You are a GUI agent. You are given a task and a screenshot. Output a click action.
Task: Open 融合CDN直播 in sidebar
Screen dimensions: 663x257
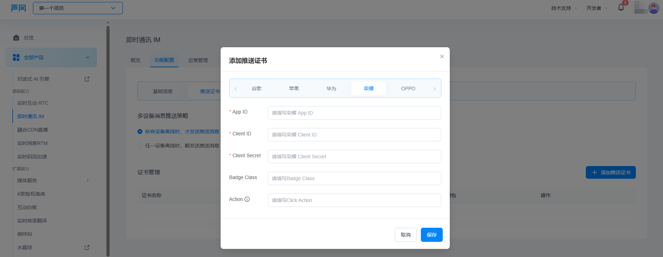pyautogui.click(x=32, y=130)
